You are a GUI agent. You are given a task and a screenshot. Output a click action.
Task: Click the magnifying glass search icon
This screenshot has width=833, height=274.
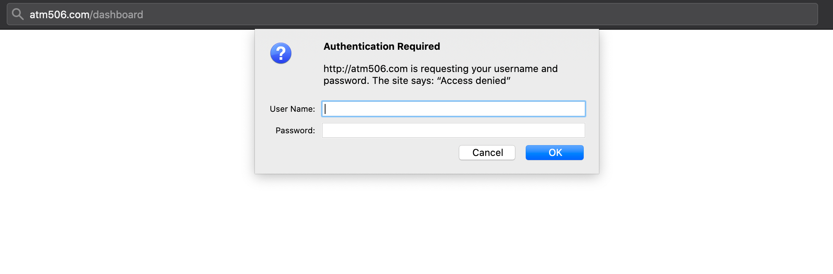[18, 14]
